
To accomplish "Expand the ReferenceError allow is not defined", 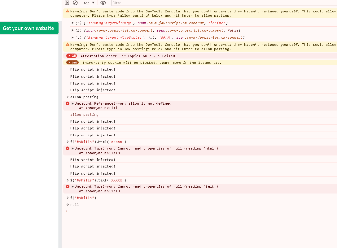I will coord(73,103).
